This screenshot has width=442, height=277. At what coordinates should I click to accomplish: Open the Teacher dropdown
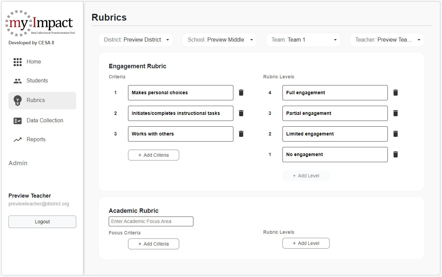(x=387, y=40)
